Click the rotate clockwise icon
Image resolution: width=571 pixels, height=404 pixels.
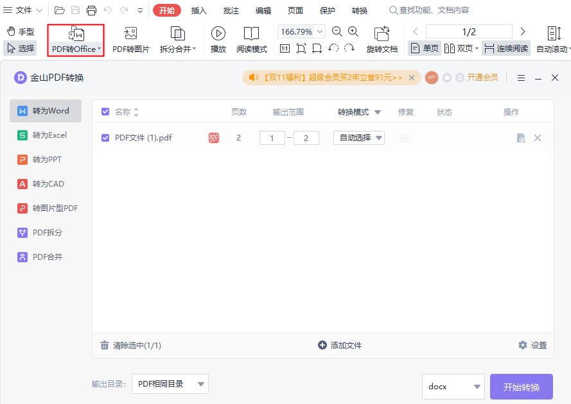point(349,48)
